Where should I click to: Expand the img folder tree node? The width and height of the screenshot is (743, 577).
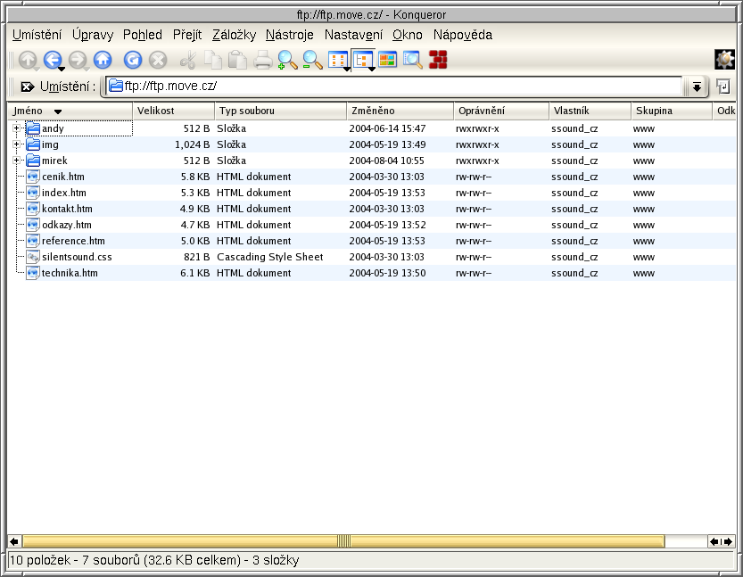(x=17, y=144)
